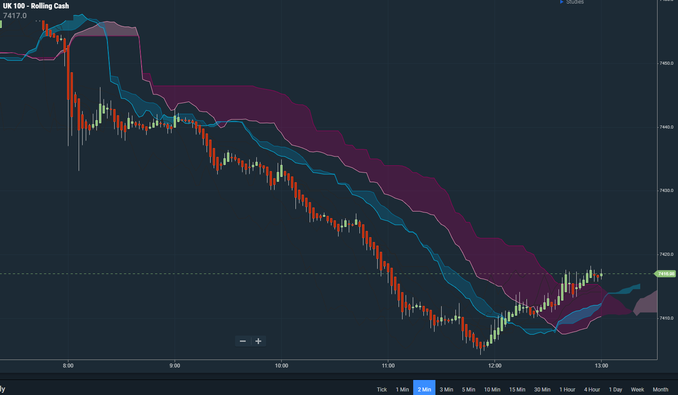Click the 7430.0 price axis label
This screenshot has width=678, height=395.
pos(666,191)
